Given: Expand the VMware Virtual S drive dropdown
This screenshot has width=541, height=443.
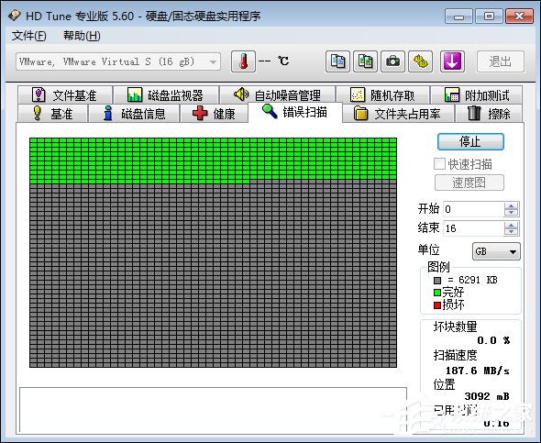Looking at the screenshot, I should (214, 62).
